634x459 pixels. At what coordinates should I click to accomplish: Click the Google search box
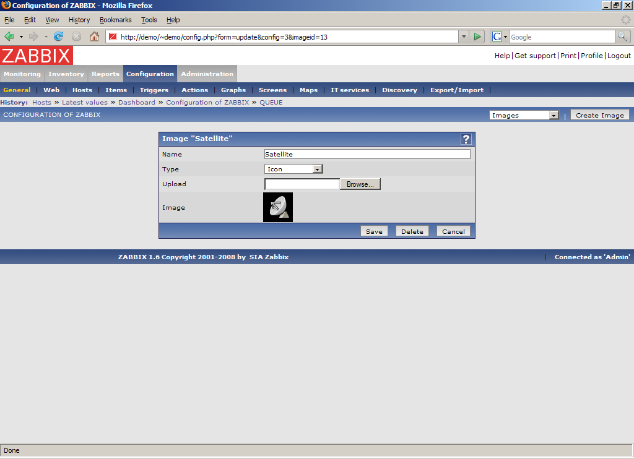[x=562, y=36]
